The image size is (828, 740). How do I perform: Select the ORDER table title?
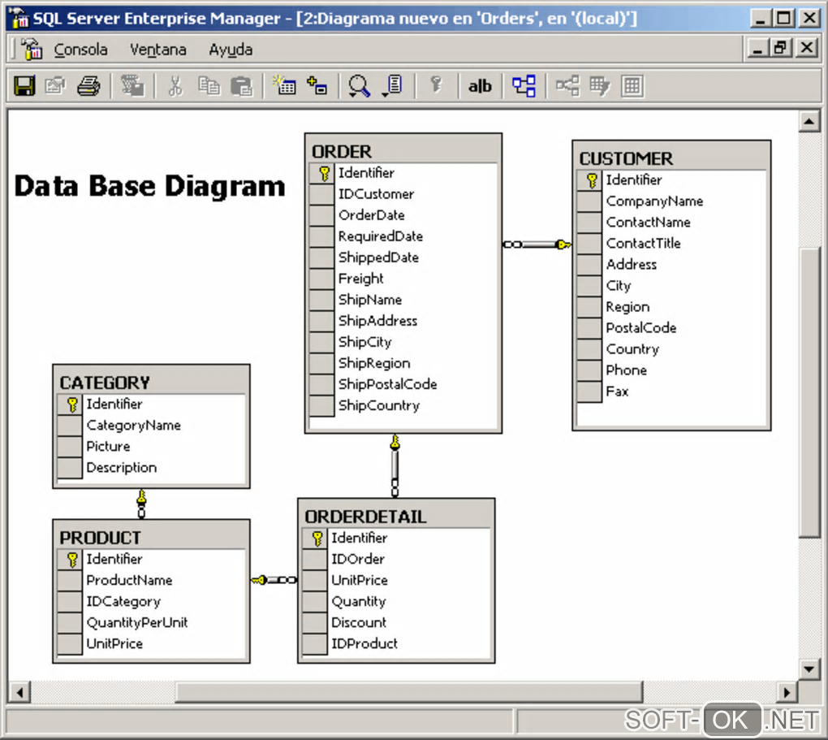[342, 152]
